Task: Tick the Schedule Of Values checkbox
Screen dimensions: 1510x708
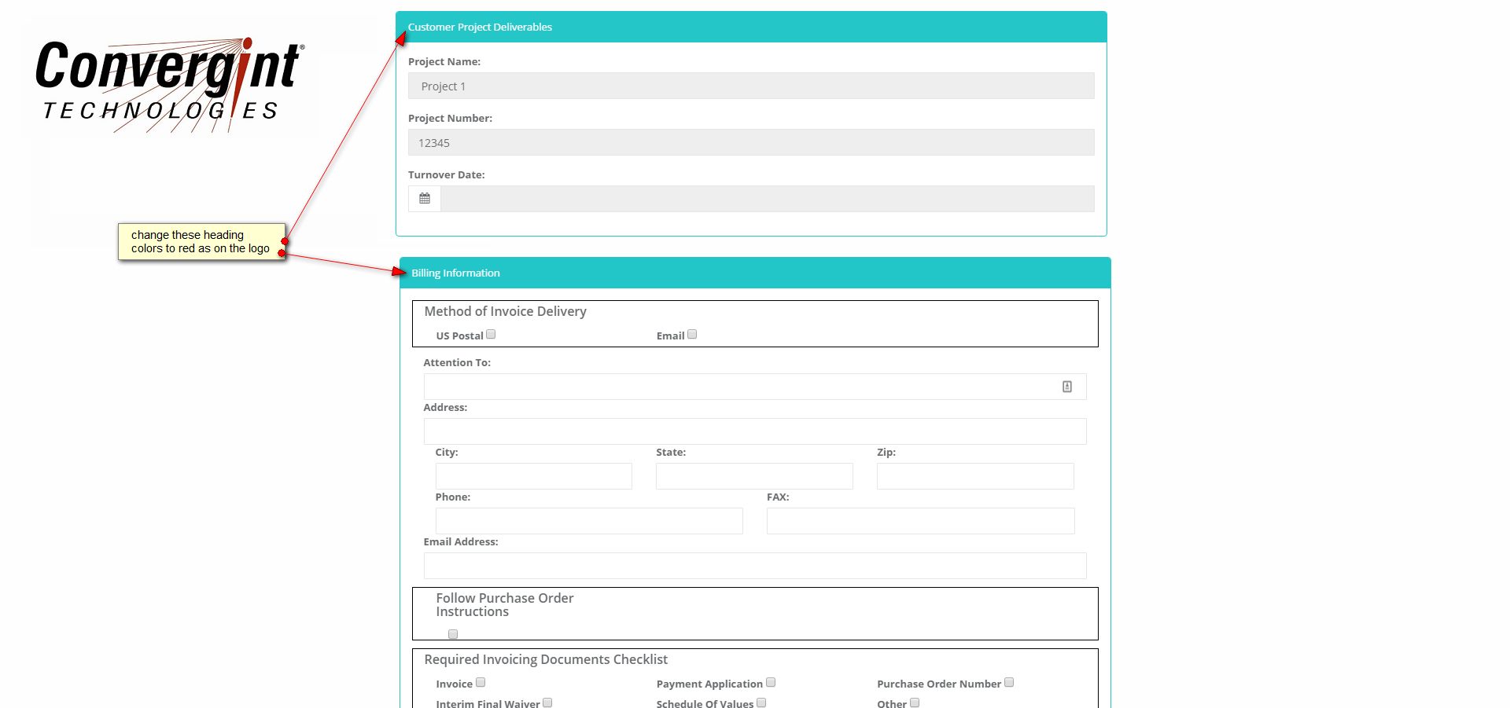Action: tap(761, 702)
